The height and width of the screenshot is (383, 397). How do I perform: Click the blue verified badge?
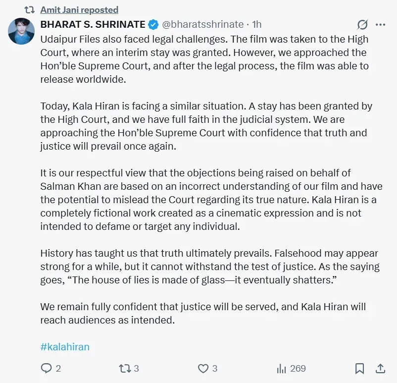pos(153,25)
